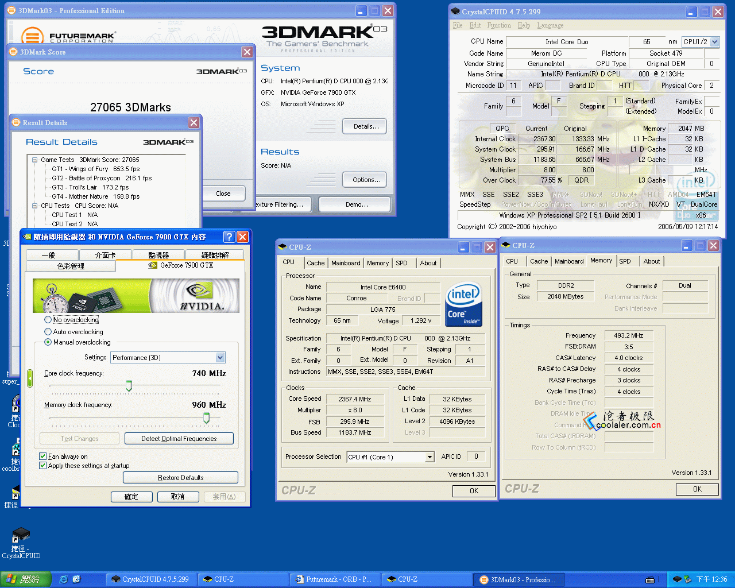The height and width of the screenshot is (588, 735).
Task: Click the keyboard language bar icon
Action: [650, 579]
